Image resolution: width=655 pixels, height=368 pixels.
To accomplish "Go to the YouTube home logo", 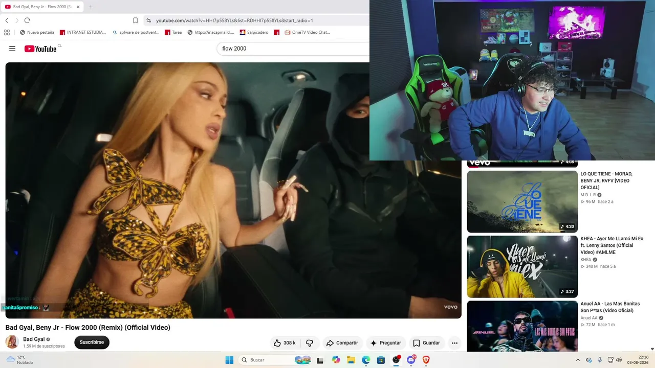I will (40, 49).
